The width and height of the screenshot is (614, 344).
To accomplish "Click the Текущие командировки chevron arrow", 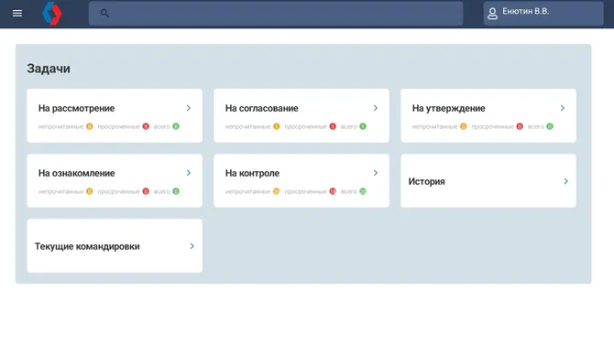I will click(x=192, y=246).
